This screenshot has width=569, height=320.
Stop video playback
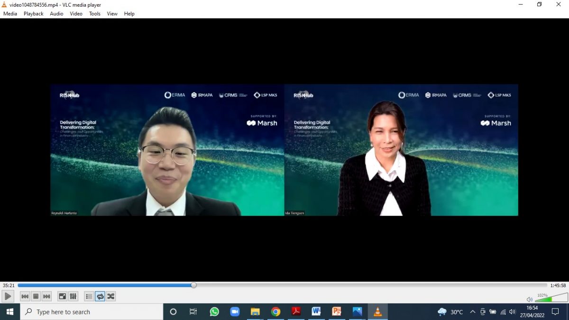(x=36, y=296)
